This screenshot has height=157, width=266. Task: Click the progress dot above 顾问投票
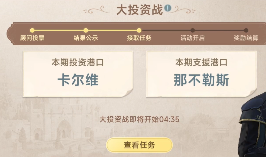32,30
